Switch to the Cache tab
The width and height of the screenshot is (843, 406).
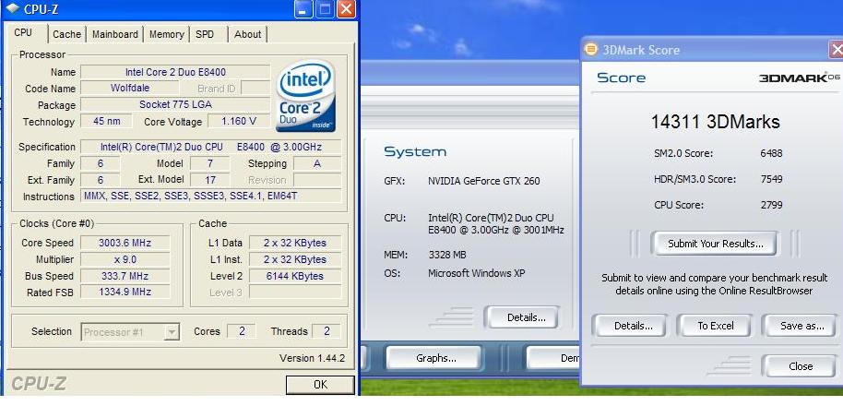point(66,34)
